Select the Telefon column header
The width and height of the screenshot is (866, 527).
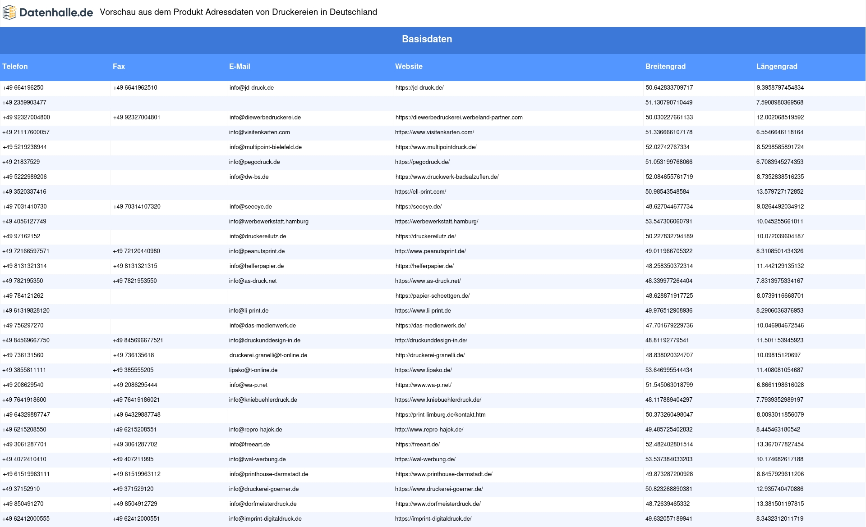[15, 66]
